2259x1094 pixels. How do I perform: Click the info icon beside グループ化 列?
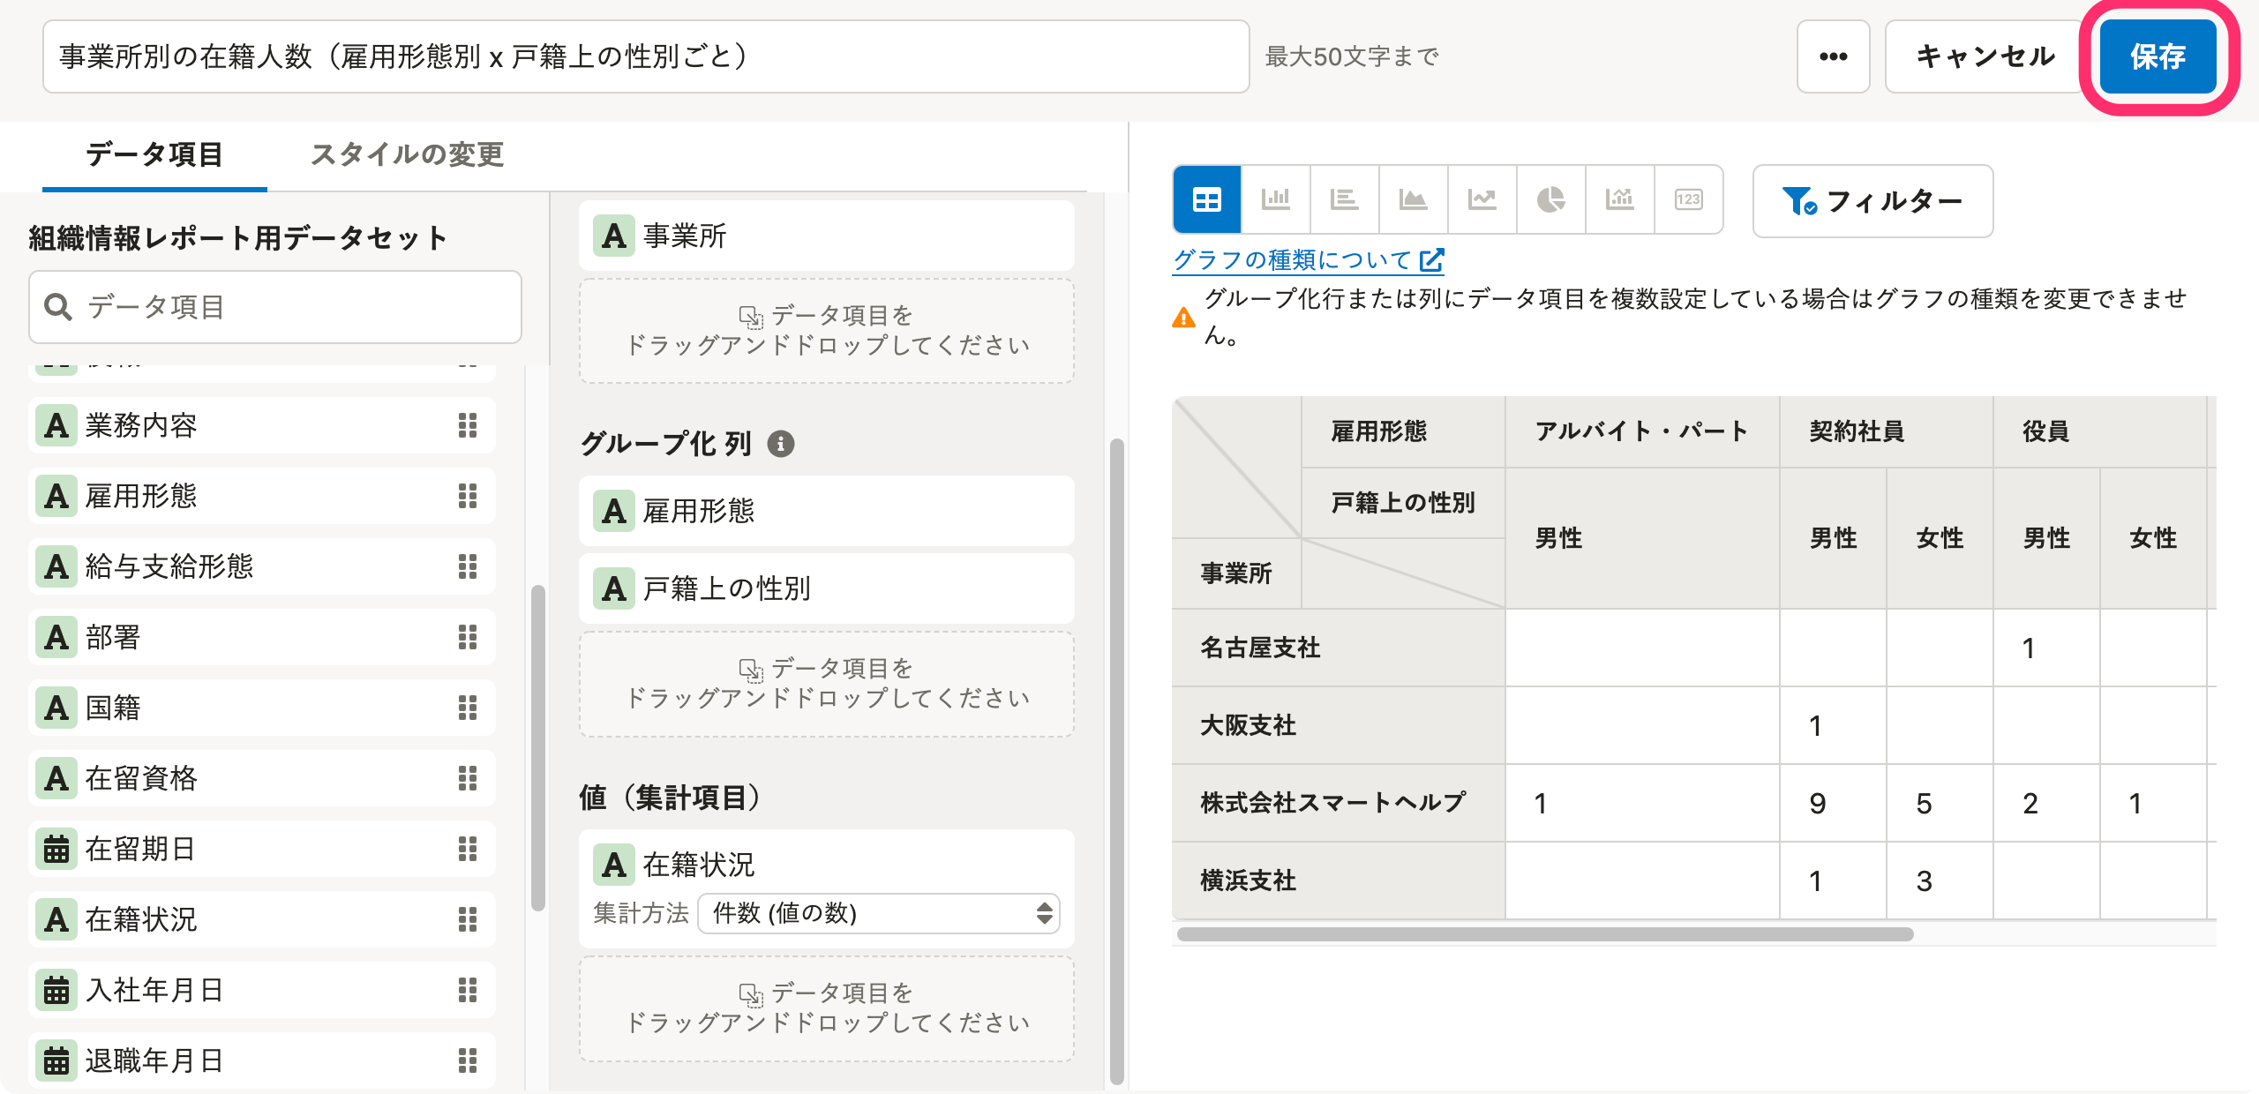coord(780,443)
